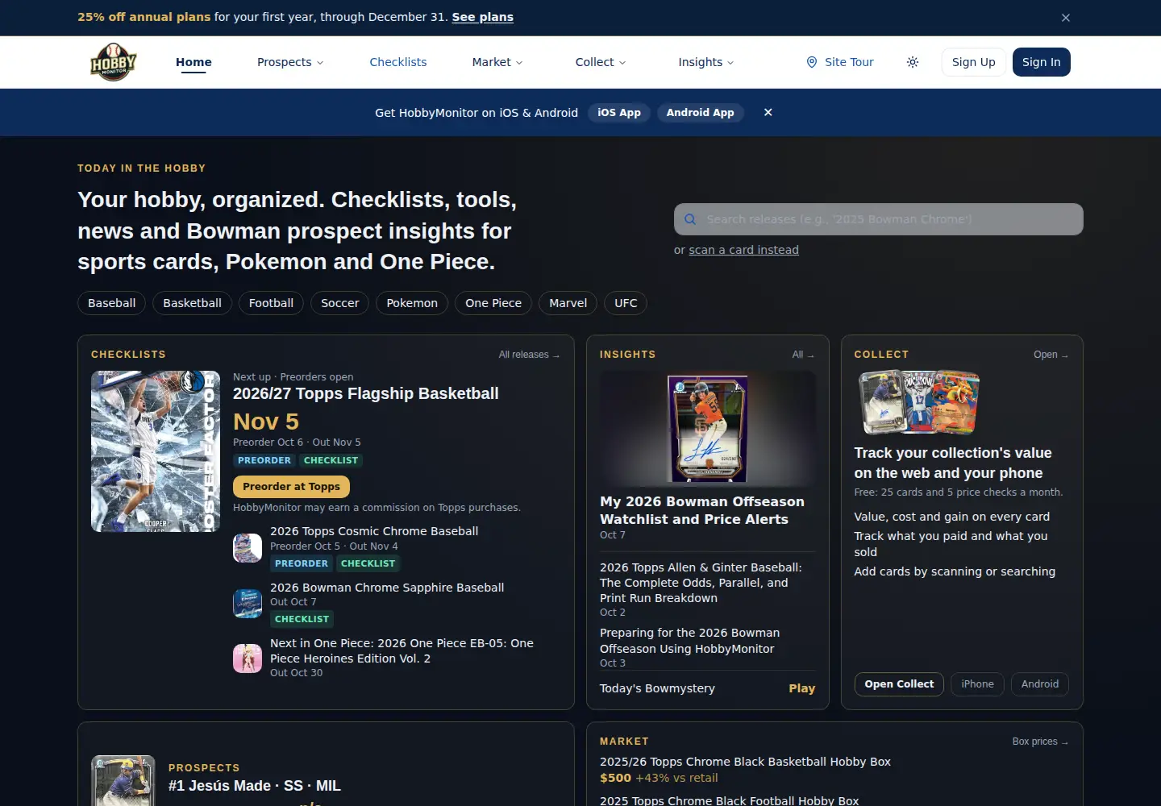
Task: Open the Jesús Made prospect thumbnail
Action: point(123,780)
